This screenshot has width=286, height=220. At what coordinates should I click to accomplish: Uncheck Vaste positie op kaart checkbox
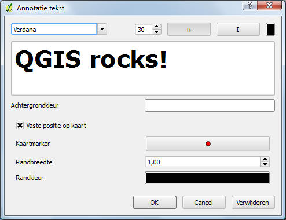tap(20, 126)
